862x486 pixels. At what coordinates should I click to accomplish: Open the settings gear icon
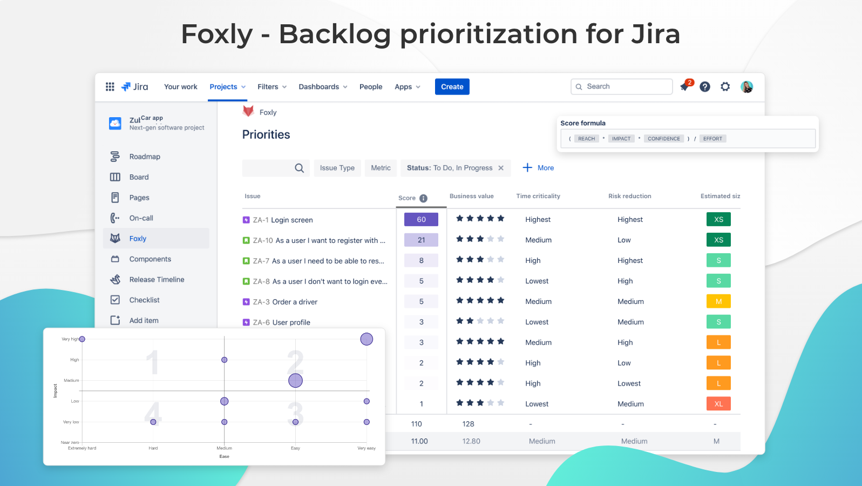pos(725,86)
